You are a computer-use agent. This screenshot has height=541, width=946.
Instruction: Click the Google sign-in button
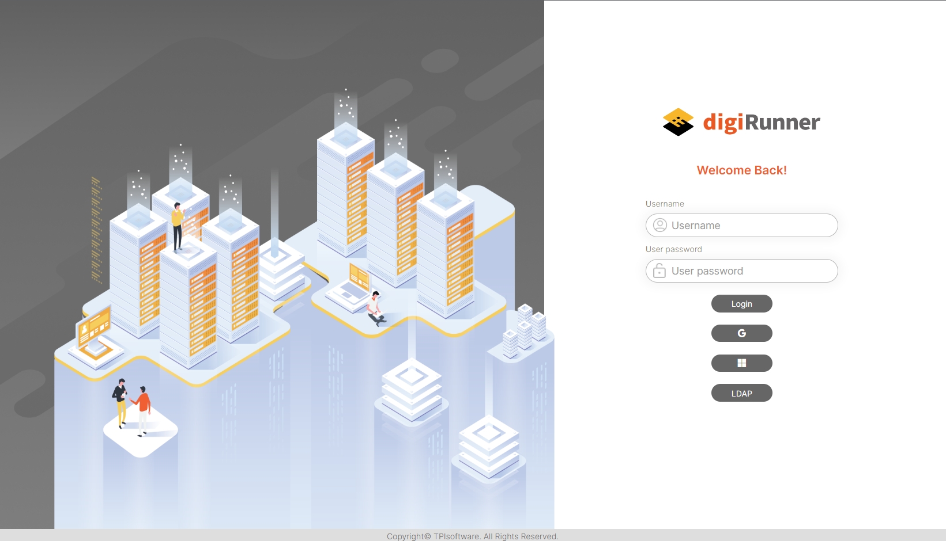(741, 333)
